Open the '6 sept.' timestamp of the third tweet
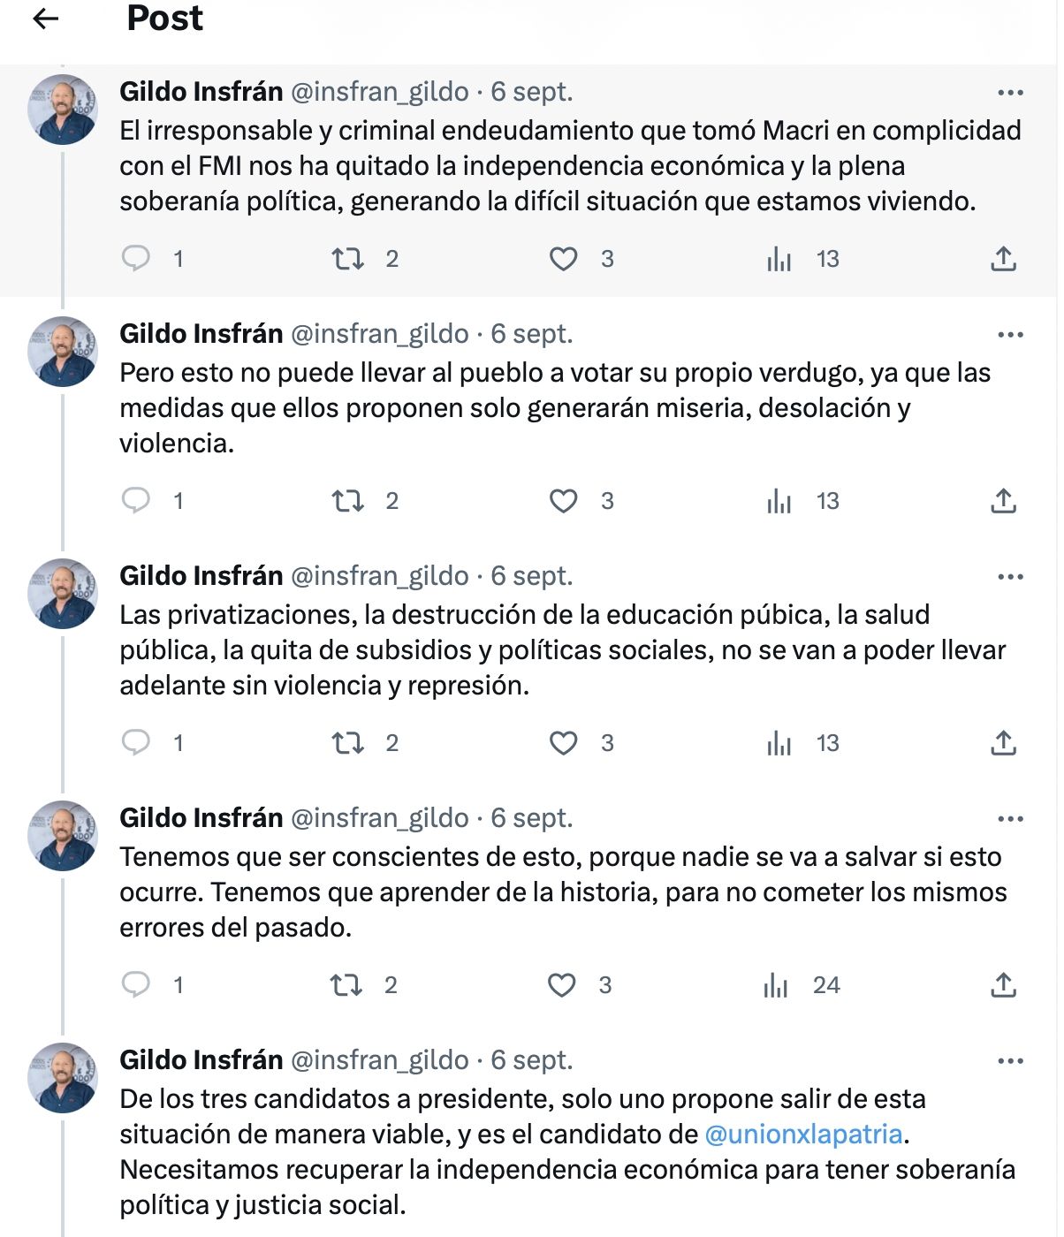This screenshot has height=1237, width=1064. point(532,575)
